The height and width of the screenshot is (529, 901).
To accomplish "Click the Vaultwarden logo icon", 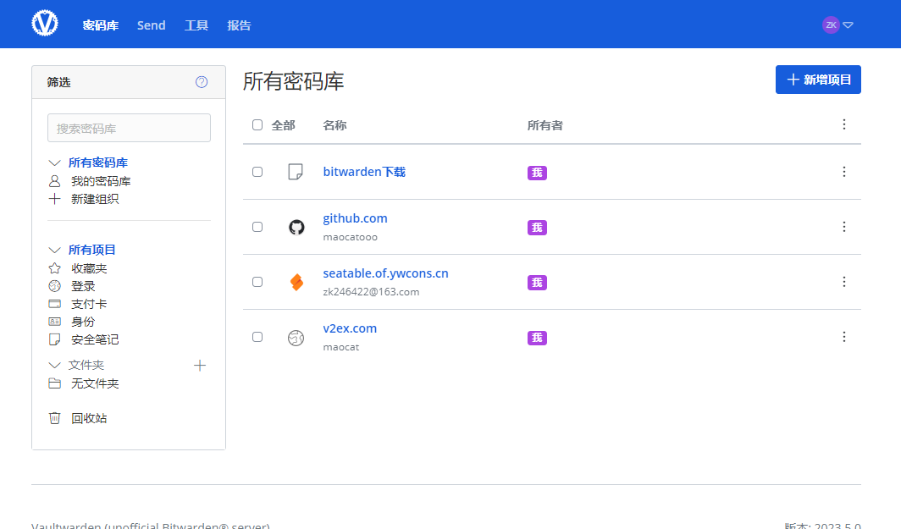I will [x=45, y=24].
